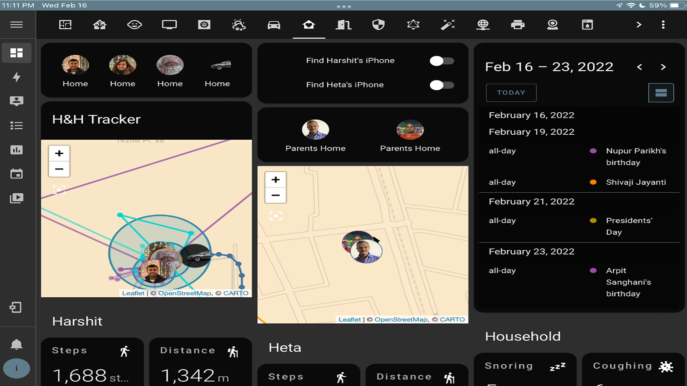Click the TODAY calendar button
Viewport: 687px width, 386px height.
tap(511, 93)
